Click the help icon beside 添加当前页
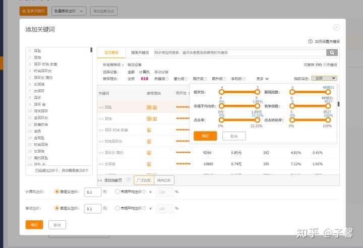This screenshot has width=363, height=248. (x=129, y=179)
